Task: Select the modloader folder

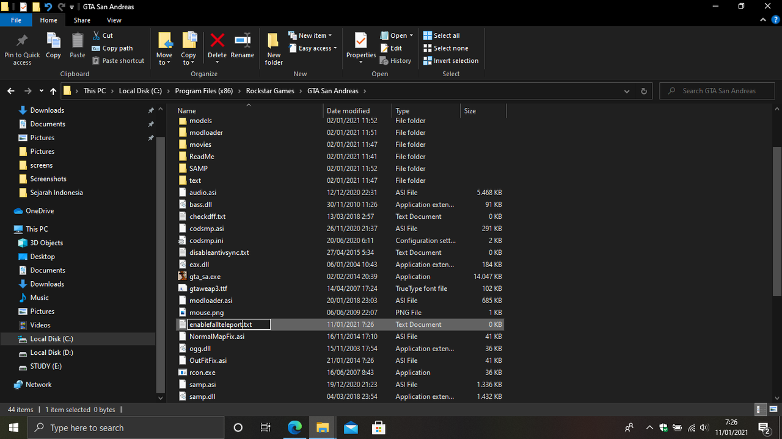Action: pos(206,132)
